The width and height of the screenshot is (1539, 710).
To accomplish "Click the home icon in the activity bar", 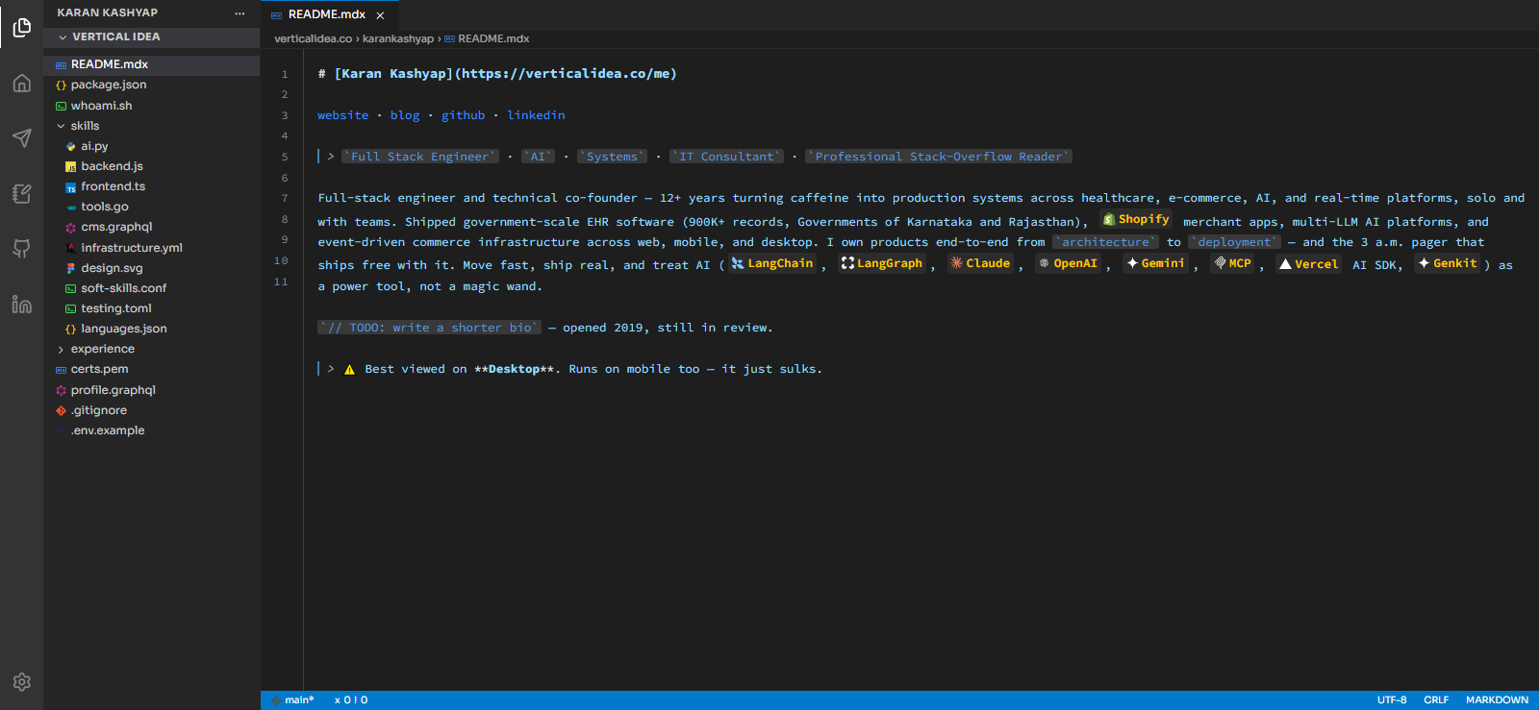I will (21, 83).
